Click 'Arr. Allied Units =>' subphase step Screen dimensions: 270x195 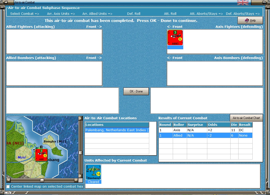[97, 14]
